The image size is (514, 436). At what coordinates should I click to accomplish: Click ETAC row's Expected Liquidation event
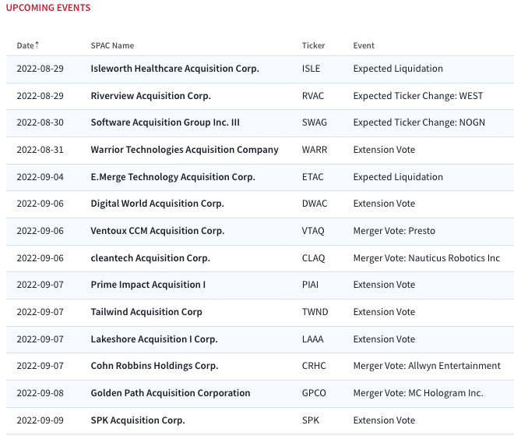click(398, 177)
